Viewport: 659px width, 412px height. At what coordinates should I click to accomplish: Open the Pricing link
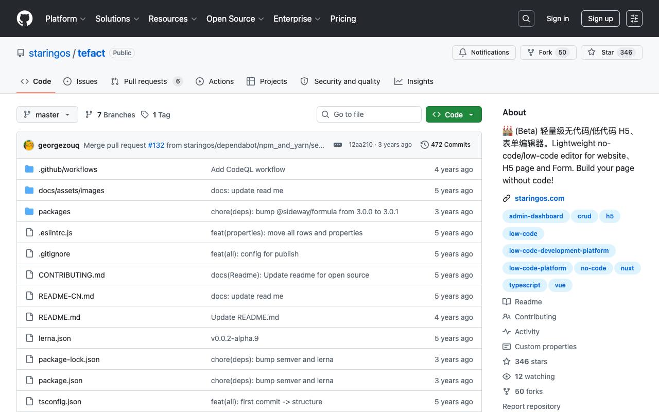(x=343, y=19)
